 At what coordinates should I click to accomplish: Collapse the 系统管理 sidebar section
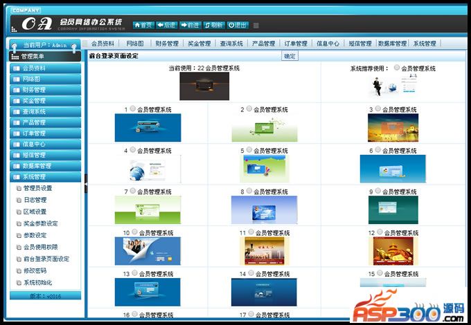pos(45,177)
